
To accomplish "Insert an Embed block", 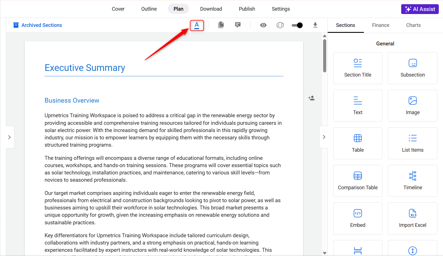I will point(358,218).
